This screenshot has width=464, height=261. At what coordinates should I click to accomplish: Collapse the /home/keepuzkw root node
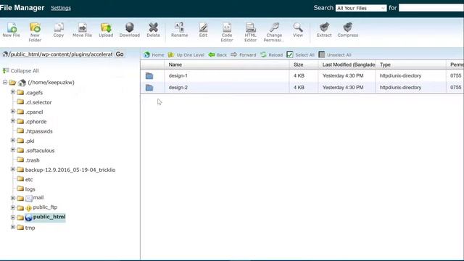(x=5, y=82)
